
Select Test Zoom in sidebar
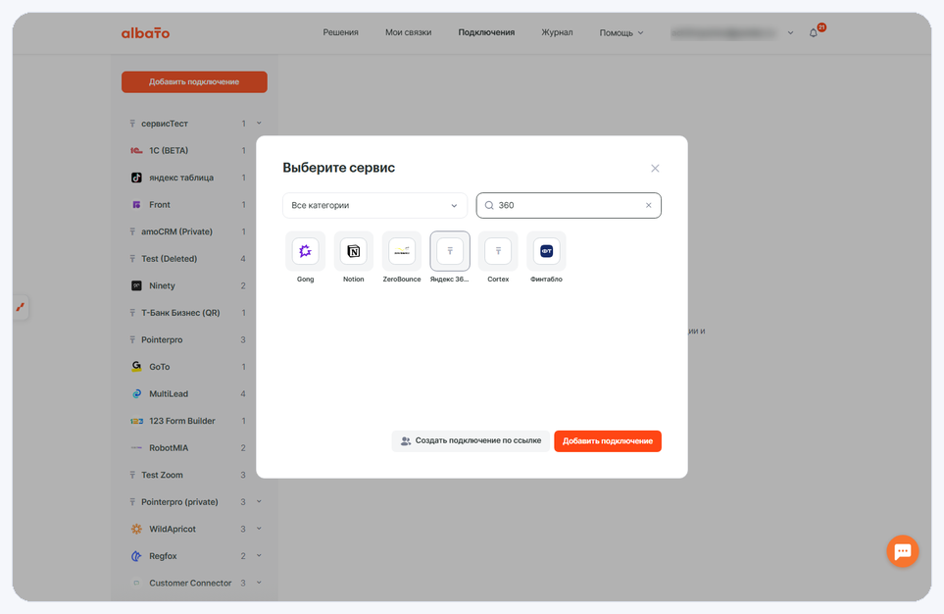click(162, 475)
